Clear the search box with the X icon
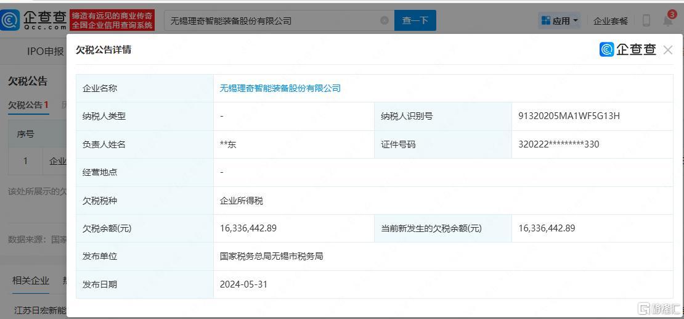 coord(385,20)
